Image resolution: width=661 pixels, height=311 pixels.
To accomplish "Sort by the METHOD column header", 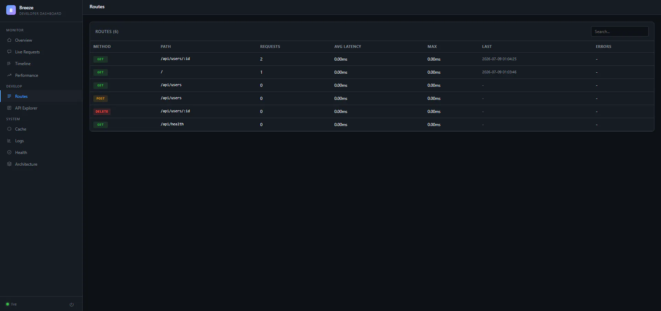I will (x=102, y=46).
